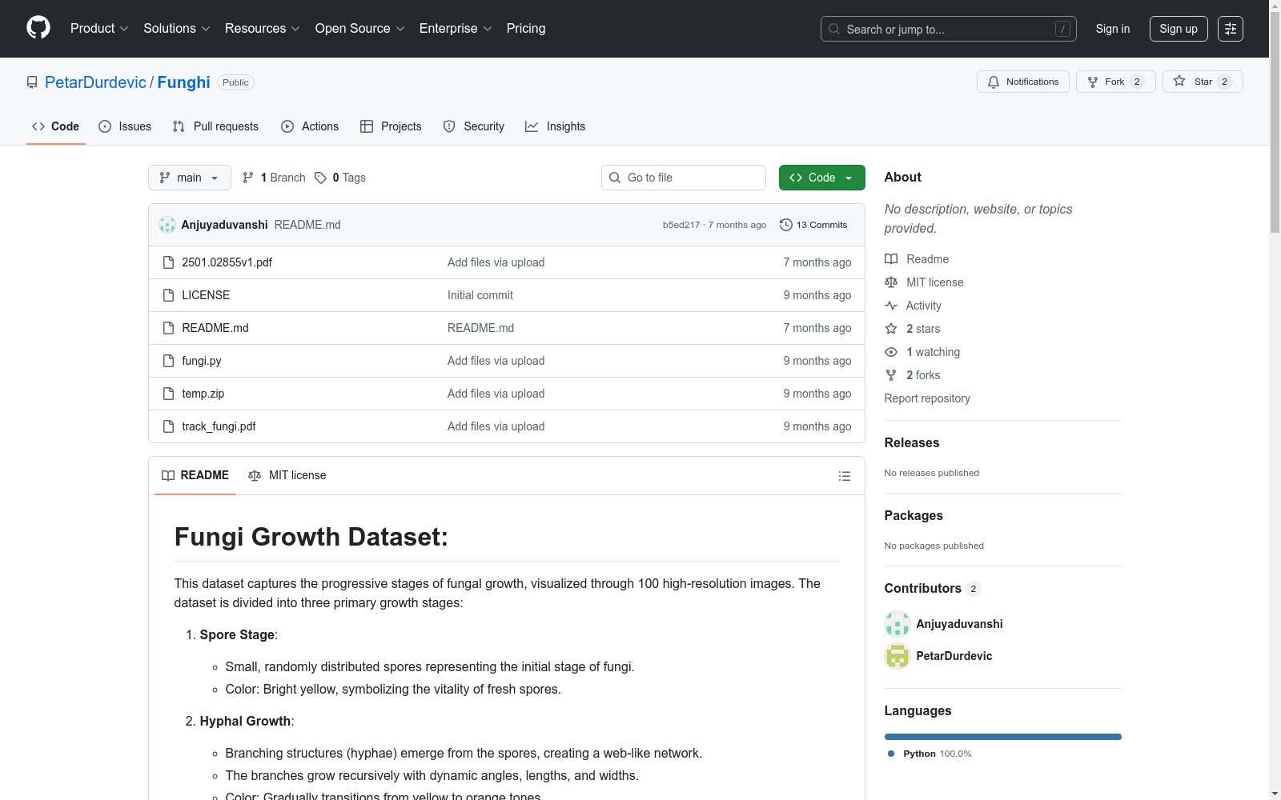Click the file icon beside fungi.py
The image size is (1281, 800).
(x=168, y=361)
